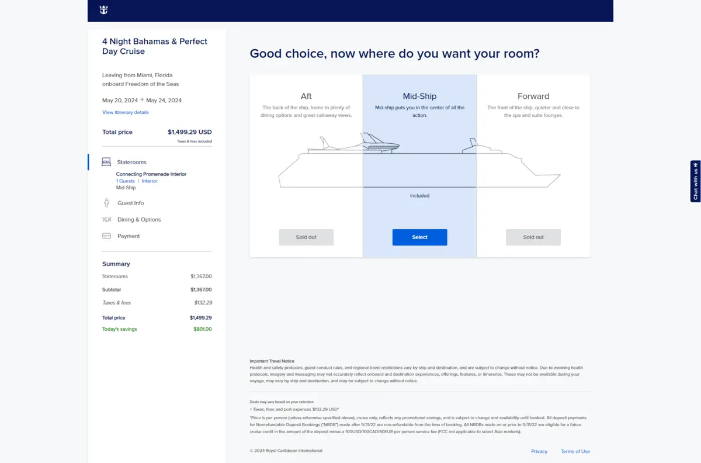Click the Subtotal $1,367.00 amount

tap(201, 289)
